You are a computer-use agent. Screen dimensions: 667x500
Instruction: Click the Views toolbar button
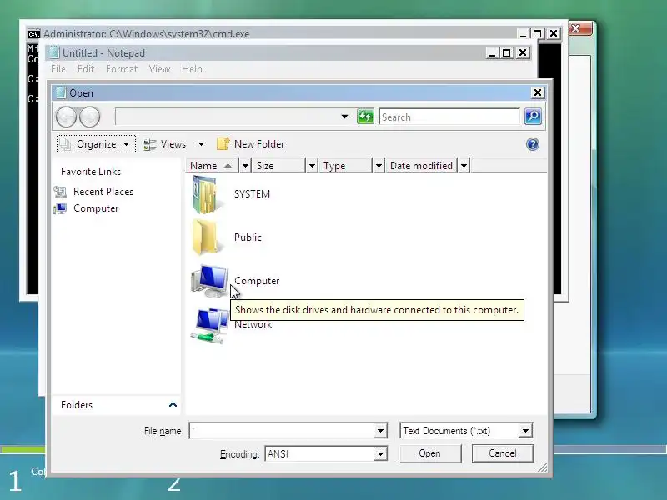pyautogui.click(x=165, y=144)
